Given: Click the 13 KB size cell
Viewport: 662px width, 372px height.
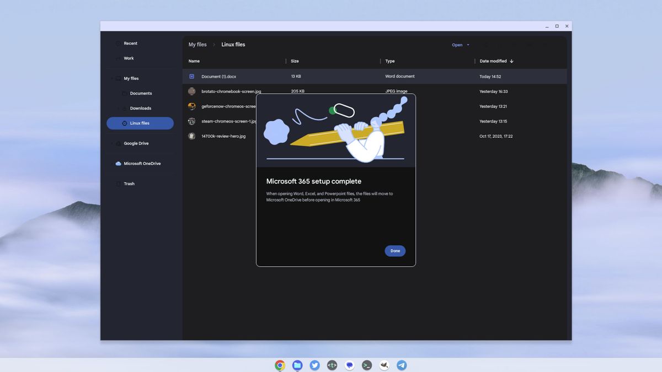Looking at the screenshot, I should [x=296, y=77].
